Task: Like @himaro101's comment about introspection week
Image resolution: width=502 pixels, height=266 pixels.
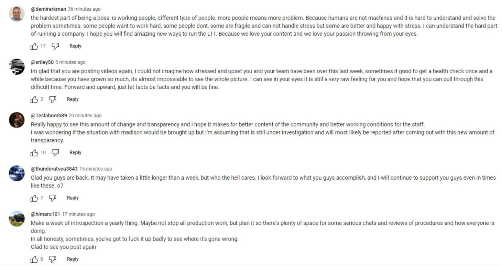Action: 34,259
